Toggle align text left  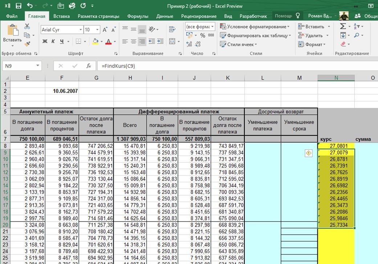click(125, 41)
